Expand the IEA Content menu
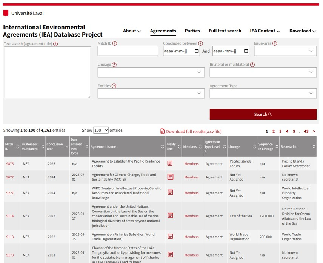 point(265,31)
